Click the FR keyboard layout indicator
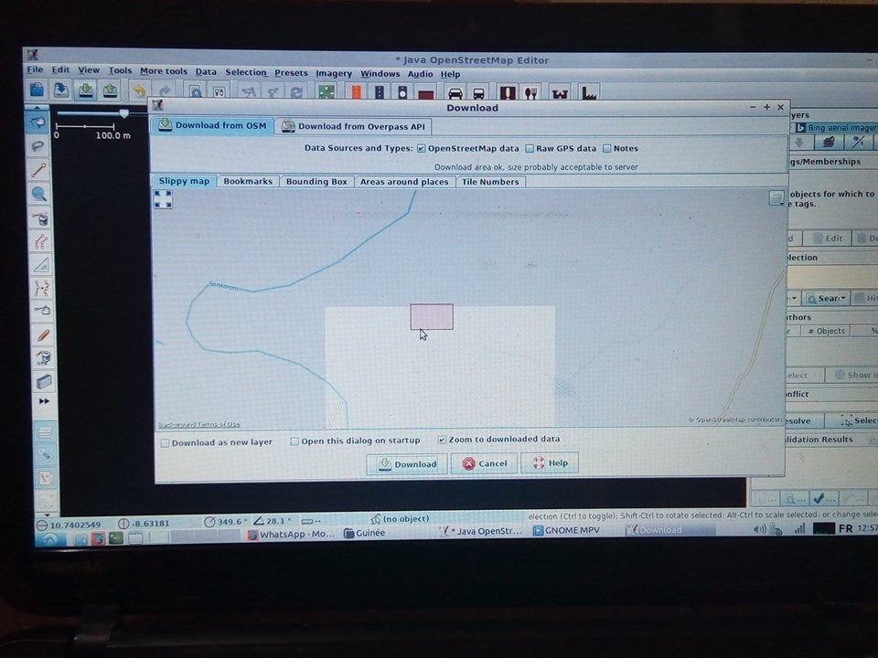Viewport: 878px width, 658px height. coord(845,529)
